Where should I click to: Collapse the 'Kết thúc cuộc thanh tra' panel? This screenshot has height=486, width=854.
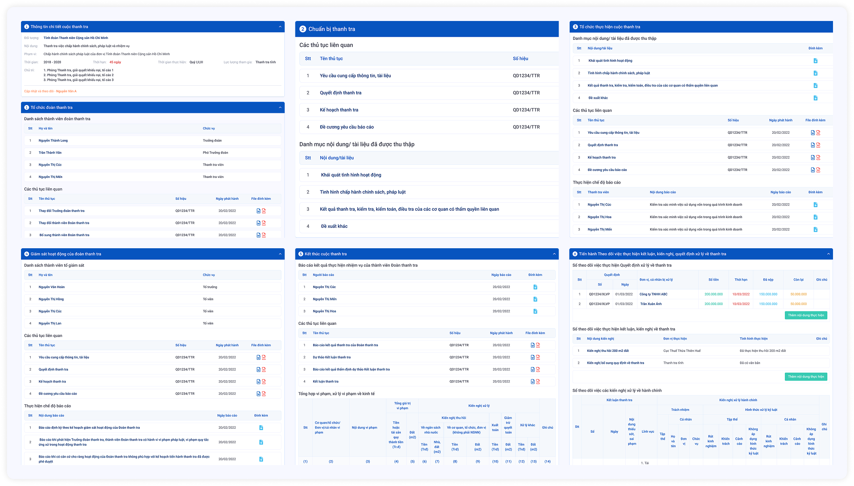[x=554, y=254]
